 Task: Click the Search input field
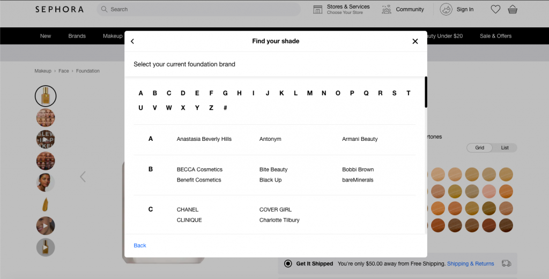(x=198, y=9)
